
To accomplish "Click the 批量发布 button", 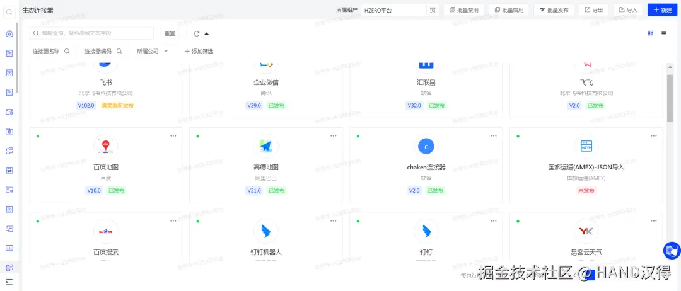I will (554, 10).
